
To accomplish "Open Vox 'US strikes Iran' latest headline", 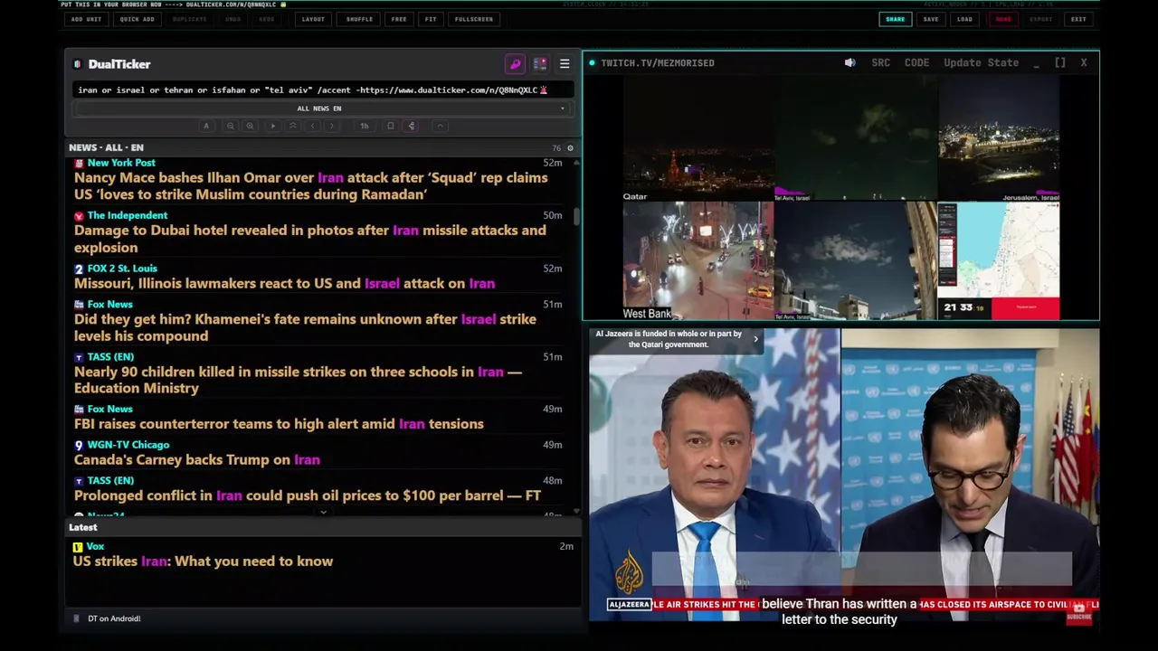I will (x=204, y=561).
